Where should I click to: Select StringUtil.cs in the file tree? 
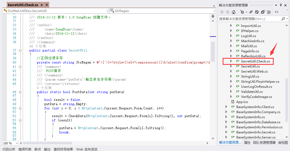(250, 77)
